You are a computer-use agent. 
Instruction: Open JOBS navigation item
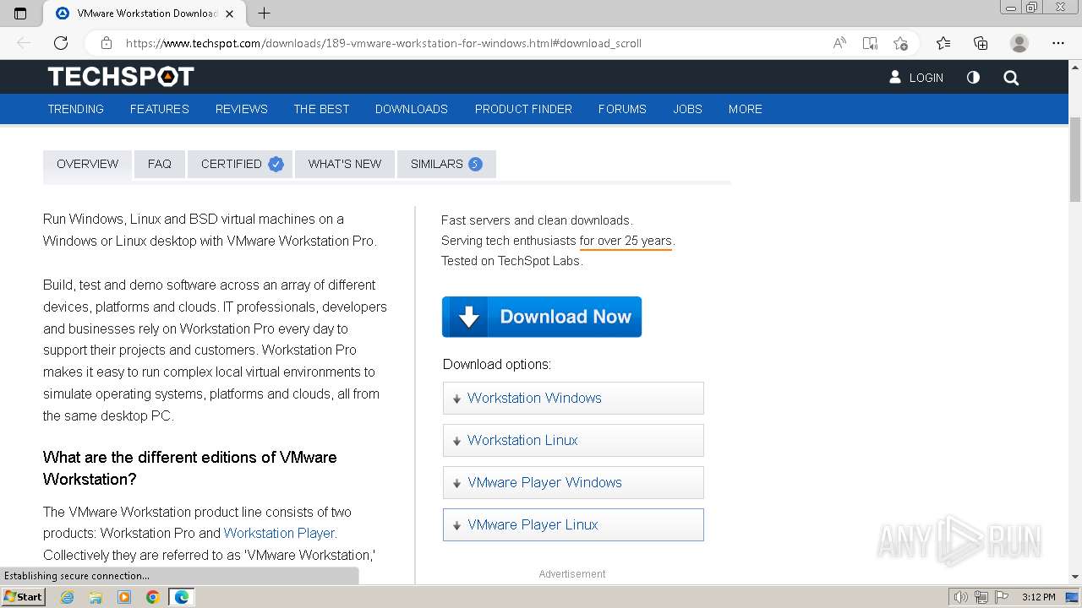coord(688,109)
